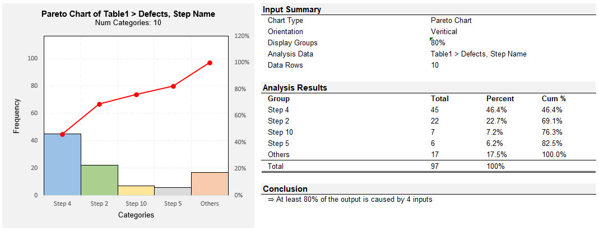Click the Total value 45 for Step 4
This screenshot has height=232, width=599.
coord(435,110)
